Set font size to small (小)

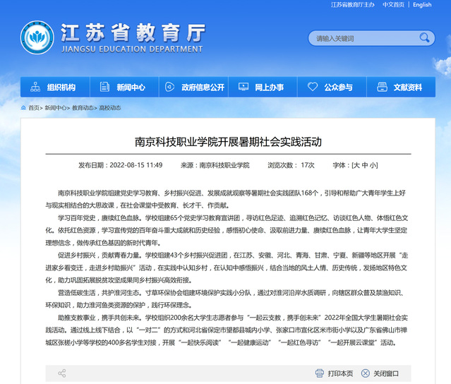372,165
